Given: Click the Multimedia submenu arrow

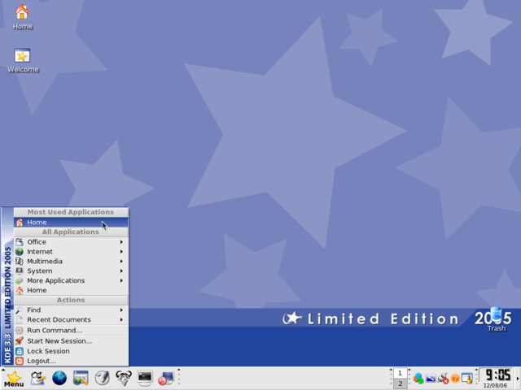Looking at the screenshot, I should click(121, 261).
